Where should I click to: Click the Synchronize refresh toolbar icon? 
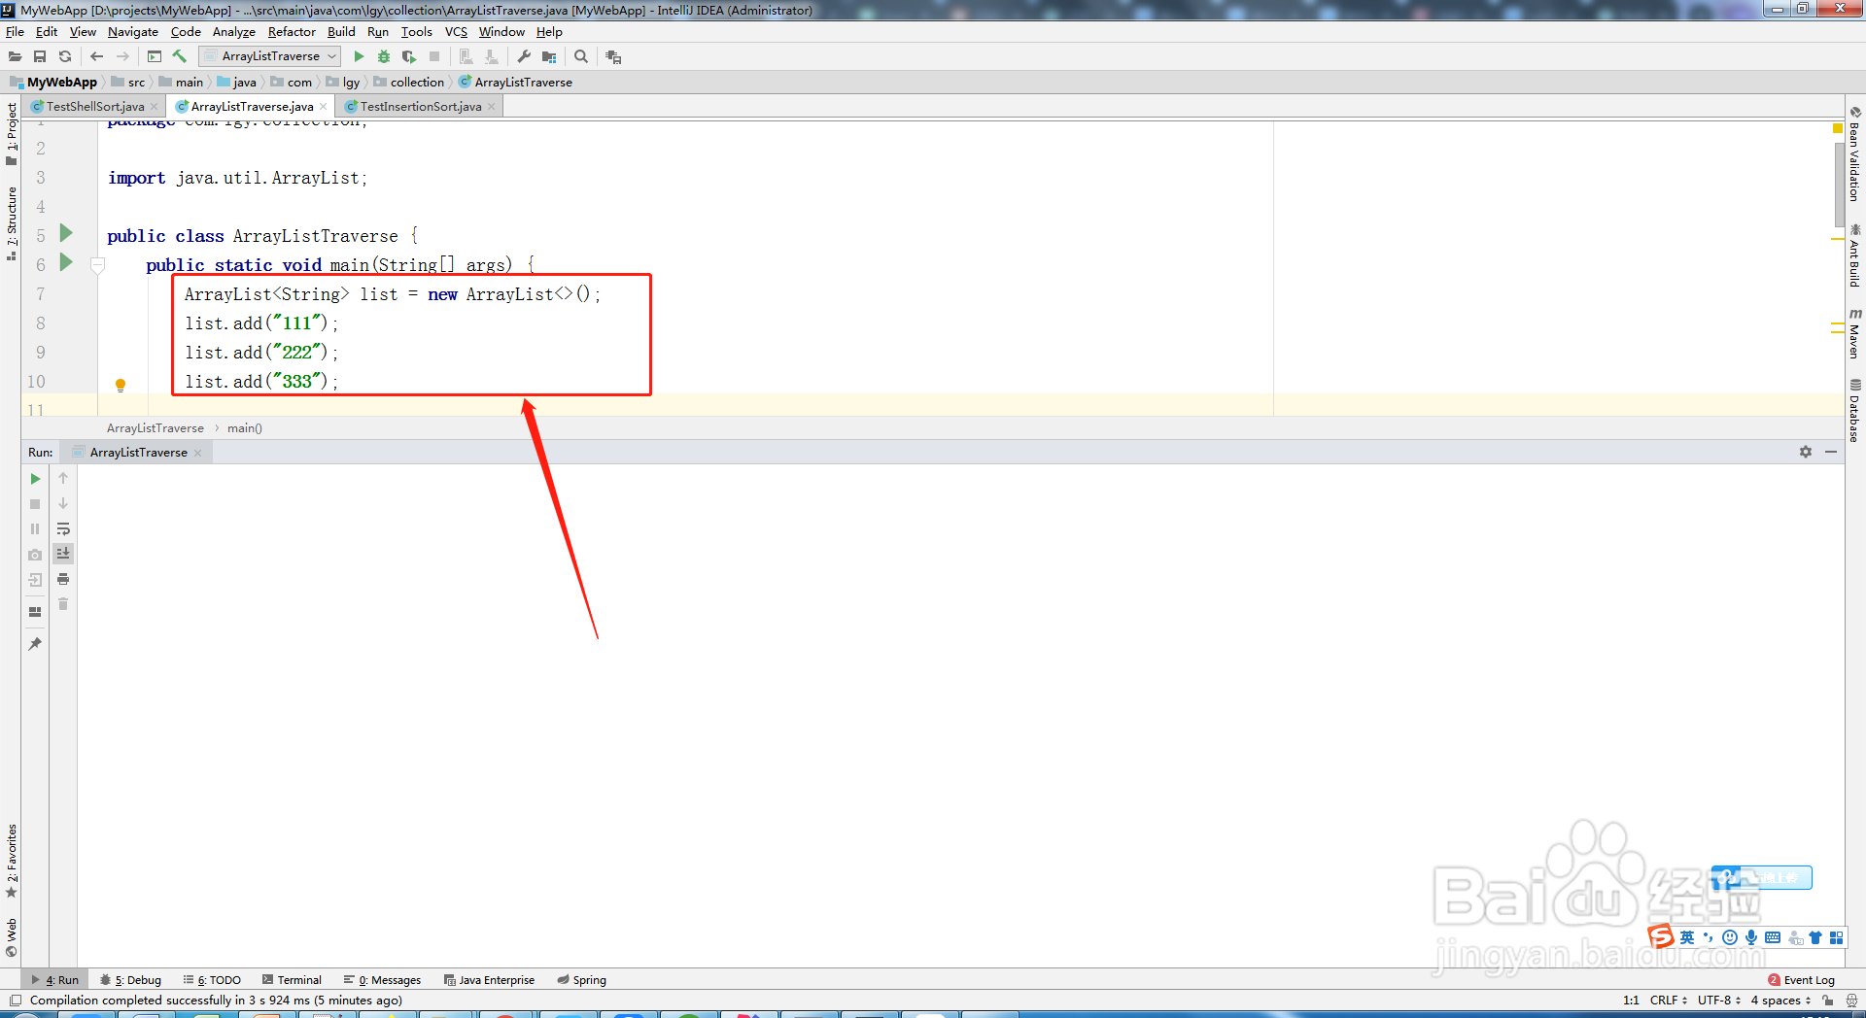pyautogui.click(x=65, y=56)
